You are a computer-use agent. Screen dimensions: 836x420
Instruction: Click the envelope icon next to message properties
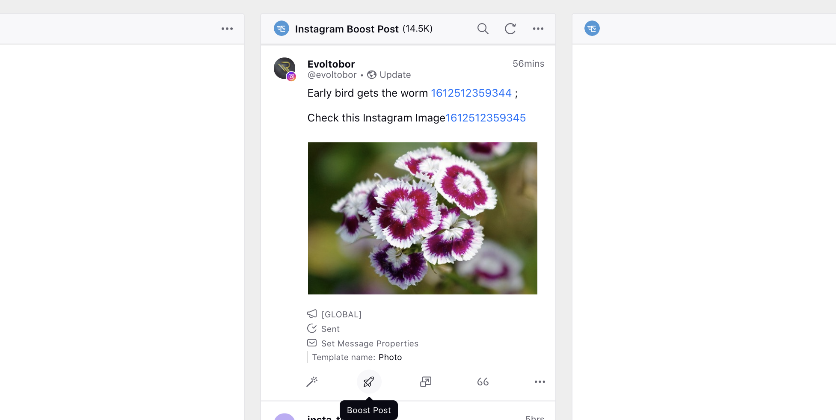click(312, 343)
